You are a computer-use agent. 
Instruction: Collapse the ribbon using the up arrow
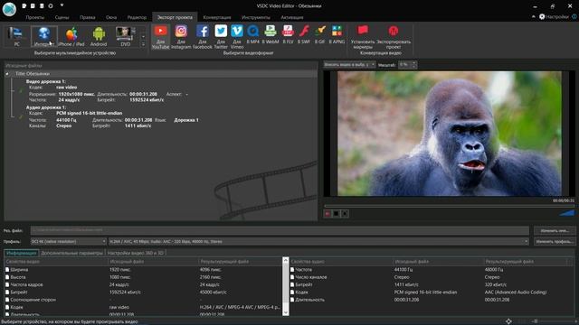pyautogui.click(x=533, y=17)
